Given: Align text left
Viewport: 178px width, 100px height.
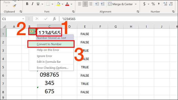Looking at the screenshot, I should [80, 4].
